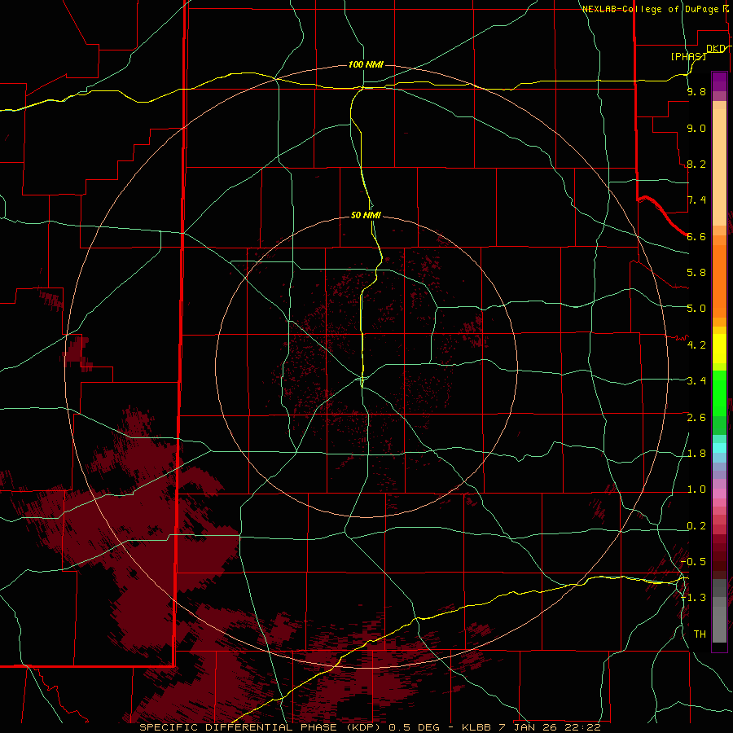
Task: Click the 3.4 scale value
Action: (x=696, y=381)
